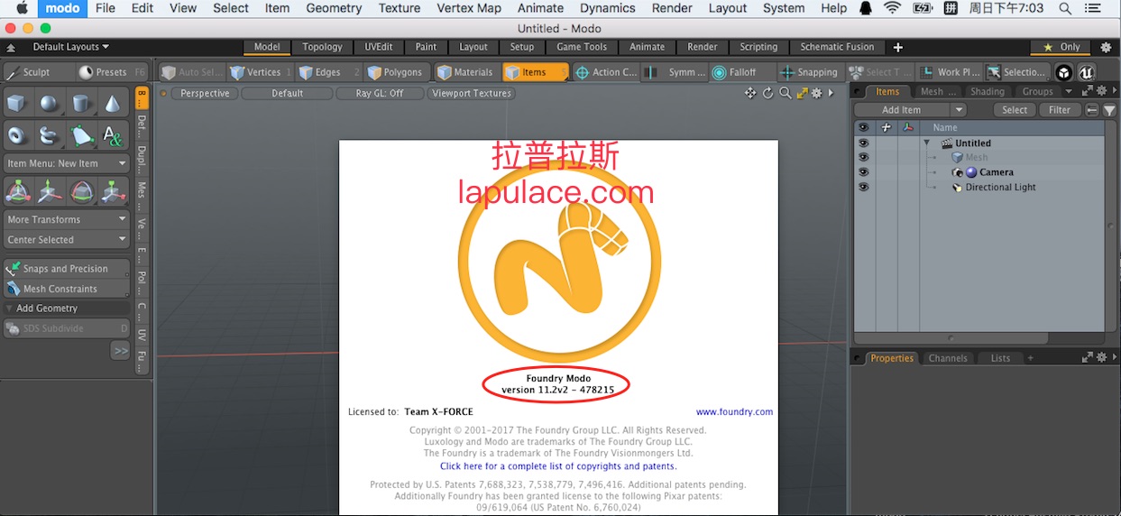The width and height of the screenshot is (1121, 516).
Task: Activate the Transform tool icon
Action: (16, 191)
